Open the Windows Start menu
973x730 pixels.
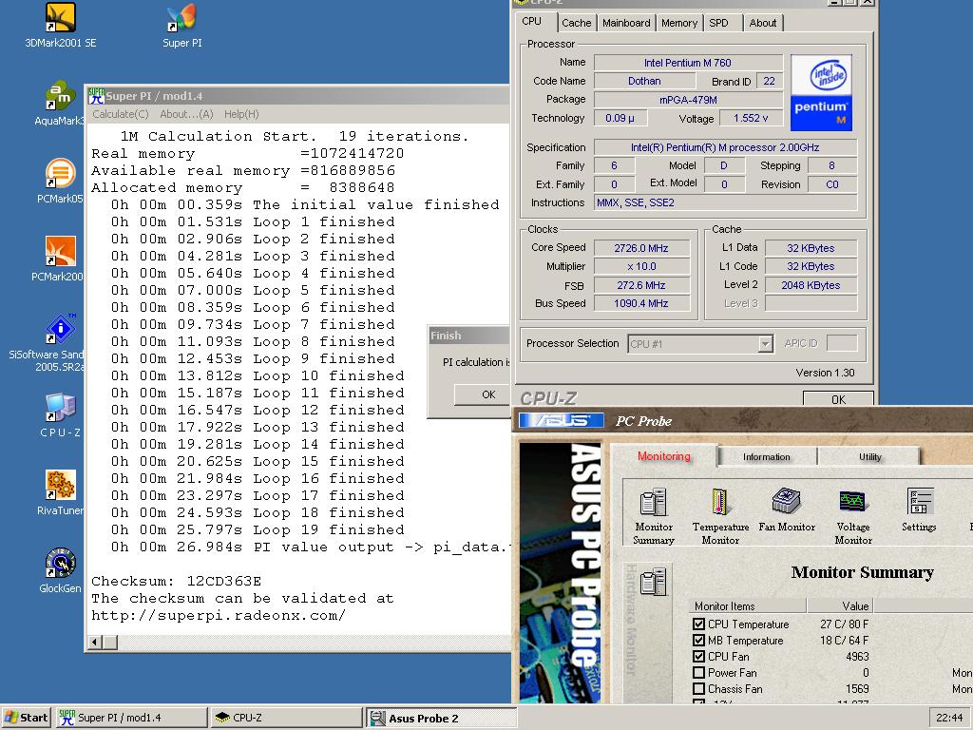(26, 718)
